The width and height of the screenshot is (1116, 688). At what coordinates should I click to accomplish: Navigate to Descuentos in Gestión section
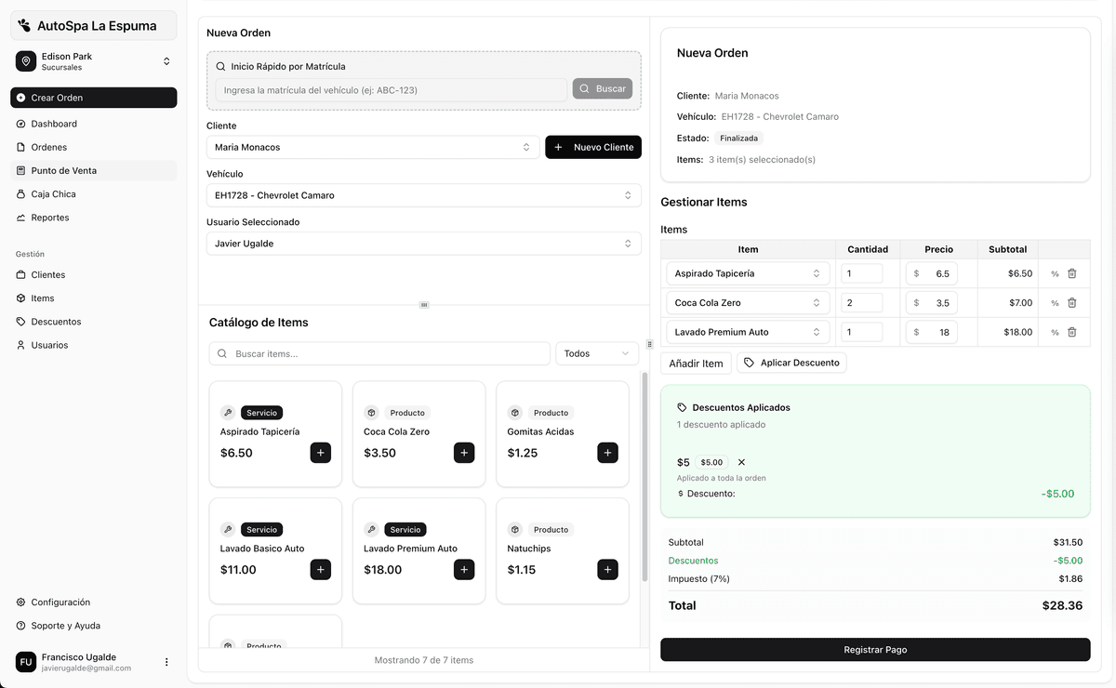pos(56,322)
